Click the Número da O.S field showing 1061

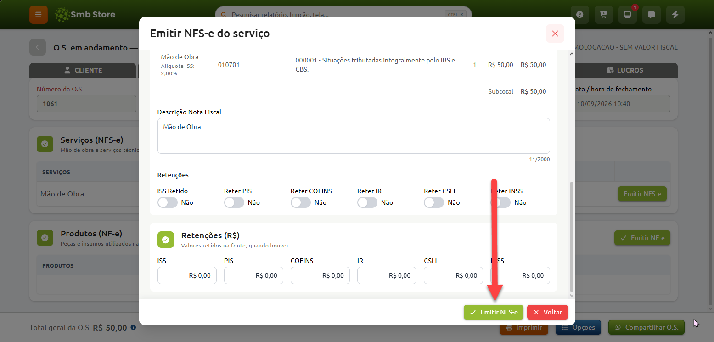coord(86,104)
